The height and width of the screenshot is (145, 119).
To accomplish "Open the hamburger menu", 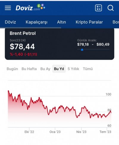I will (x=8, y=8).
